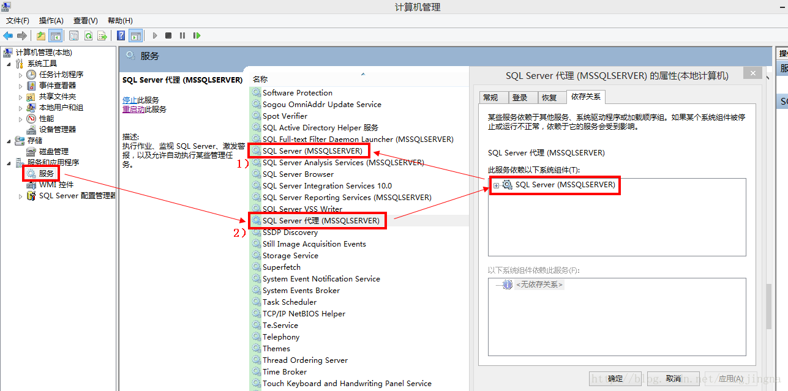Open the 帮助(H) menu
788x391 pixels.
tap(119, 21)
